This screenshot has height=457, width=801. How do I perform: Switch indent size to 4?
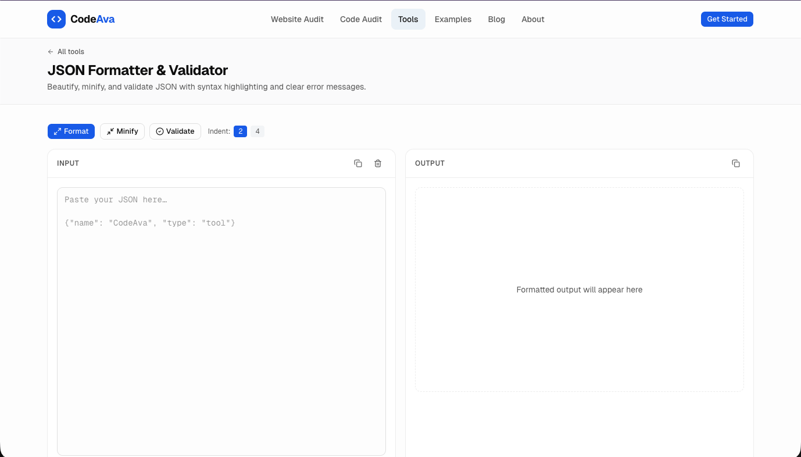pyautogui.click(x=258, y=131)
